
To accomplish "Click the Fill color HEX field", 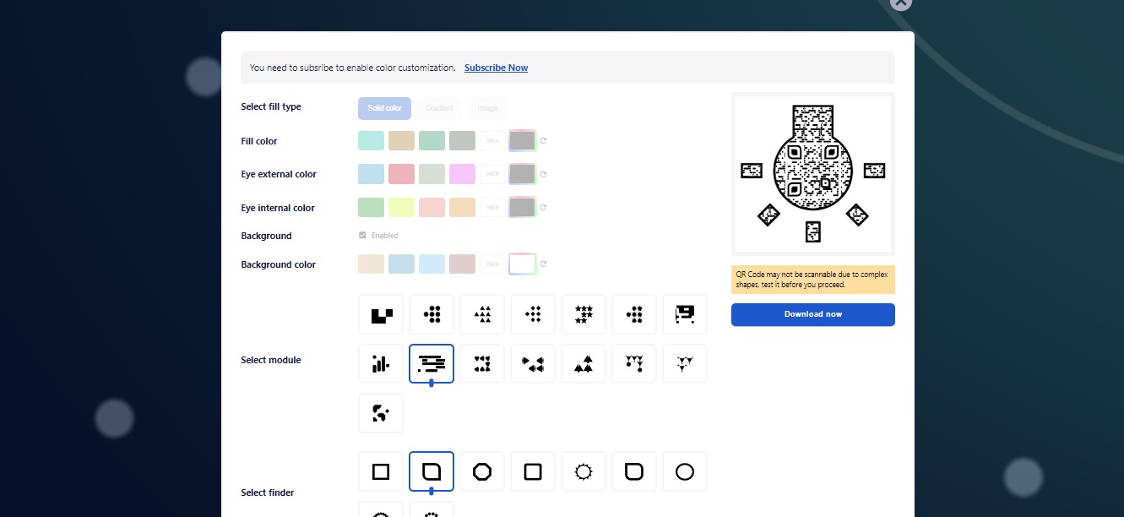I will click(x=492, y=141).
